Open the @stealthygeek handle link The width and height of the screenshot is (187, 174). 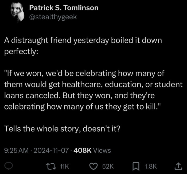tap(53, 17)
